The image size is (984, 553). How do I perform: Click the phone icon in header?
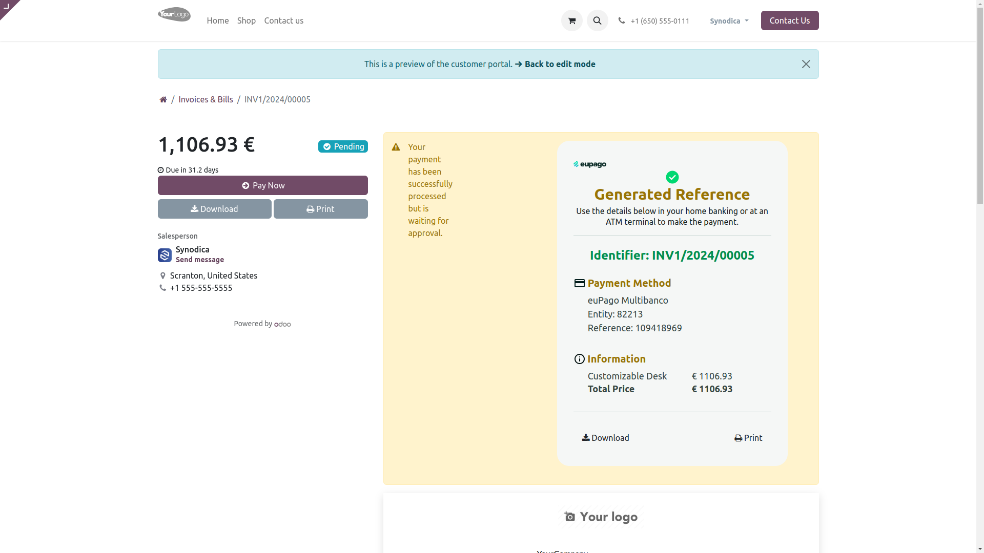pyautogui.click(x=621, y=20)
